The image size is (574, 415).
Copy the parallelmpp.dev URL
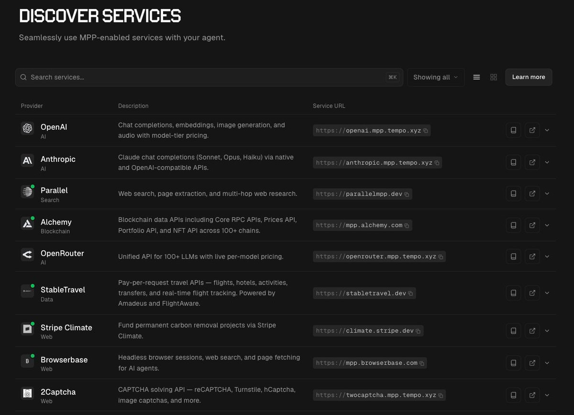[x=407, y=194]
